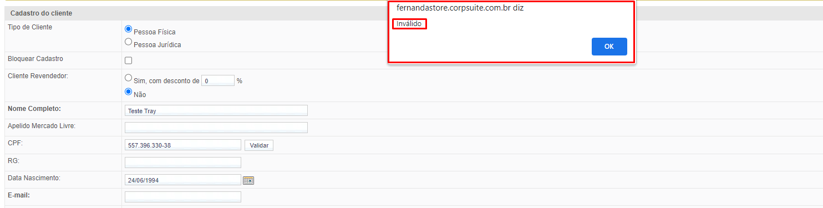Focus the RG text field
The width and height of the screenshot is (823, 208).
coord(183,162)
